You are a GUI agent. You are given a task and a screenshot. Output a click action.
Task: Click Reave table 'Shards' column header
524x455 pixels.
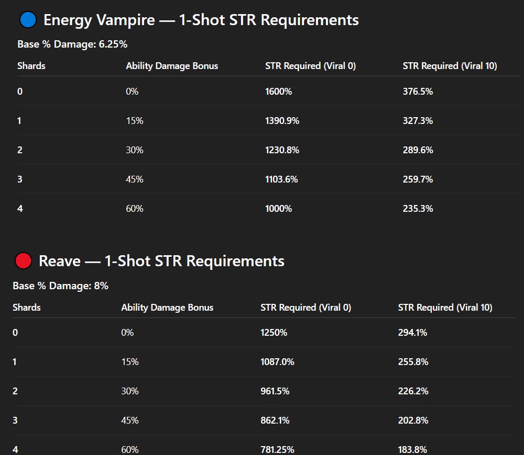coord(26,307)
